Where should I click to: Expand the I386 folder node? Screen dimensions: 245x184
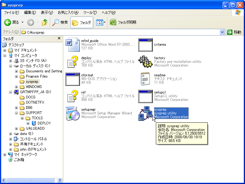click(x=17, y=108)
